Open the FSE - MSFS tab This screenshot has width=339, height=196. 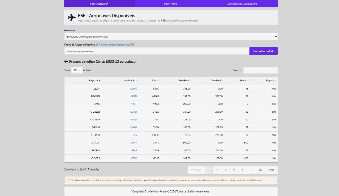coord(171,4)
